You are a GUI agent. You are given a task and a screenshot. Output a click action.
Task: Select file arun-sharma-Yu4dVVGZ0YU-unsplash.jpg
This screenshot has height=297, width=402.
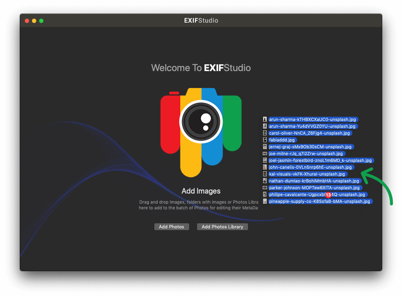click(x=313, y=126)
